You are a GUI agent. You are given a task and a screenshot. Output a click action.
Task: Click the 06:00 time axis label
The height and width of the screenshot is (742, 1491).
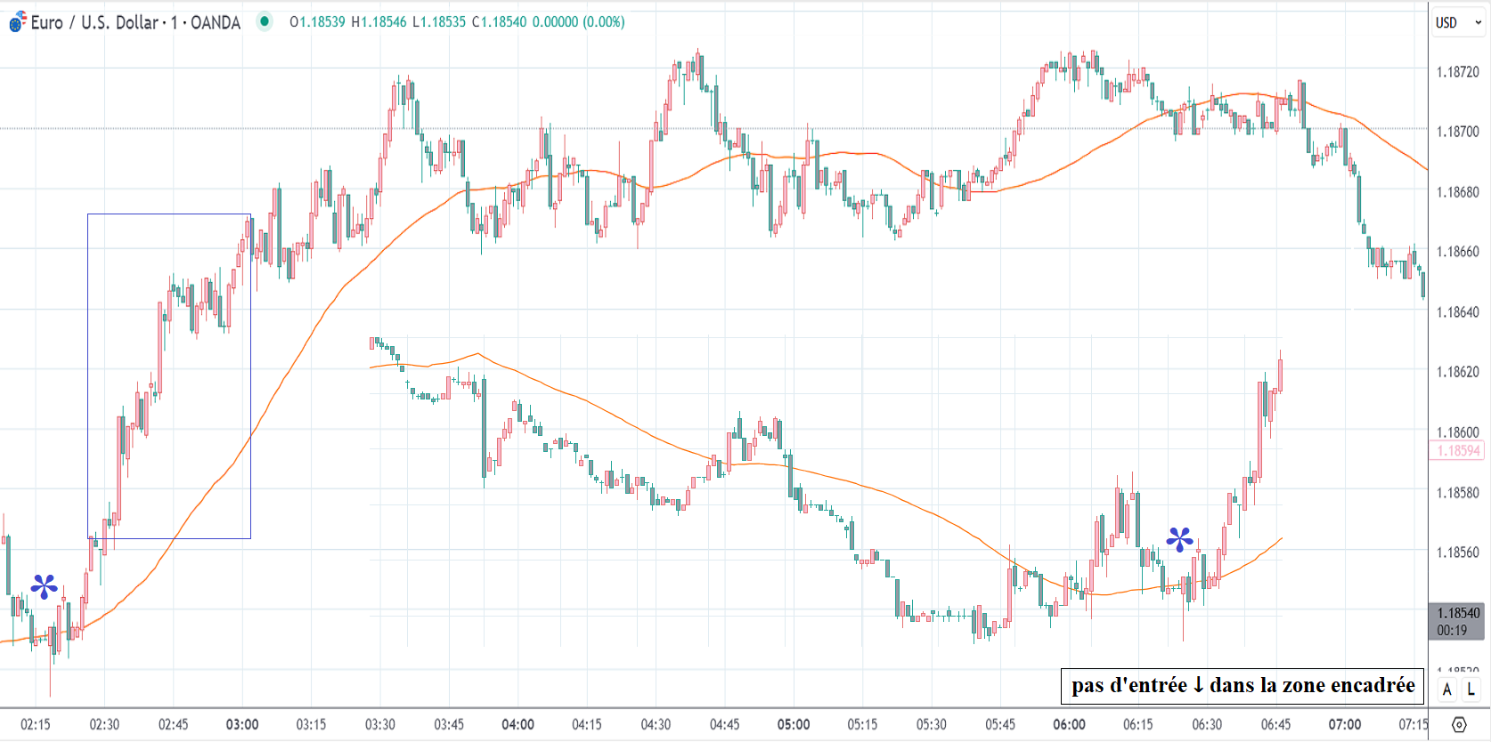click(x=1069, y=724)
